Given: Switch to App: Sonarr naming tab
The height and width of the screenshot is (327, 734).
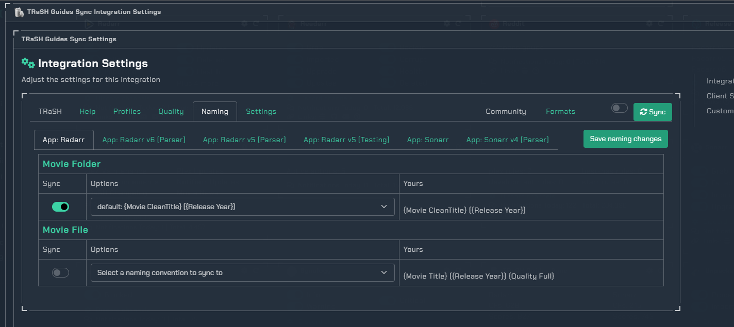Looking at the screenshot, I should pos(427,140).
